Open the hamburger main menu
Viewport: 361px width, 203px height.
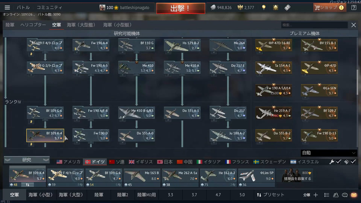click(x=7, y=8)
